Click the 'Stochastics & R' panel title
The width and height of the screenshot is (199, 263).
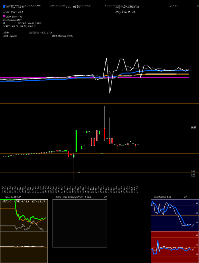(x=162, y=197)
